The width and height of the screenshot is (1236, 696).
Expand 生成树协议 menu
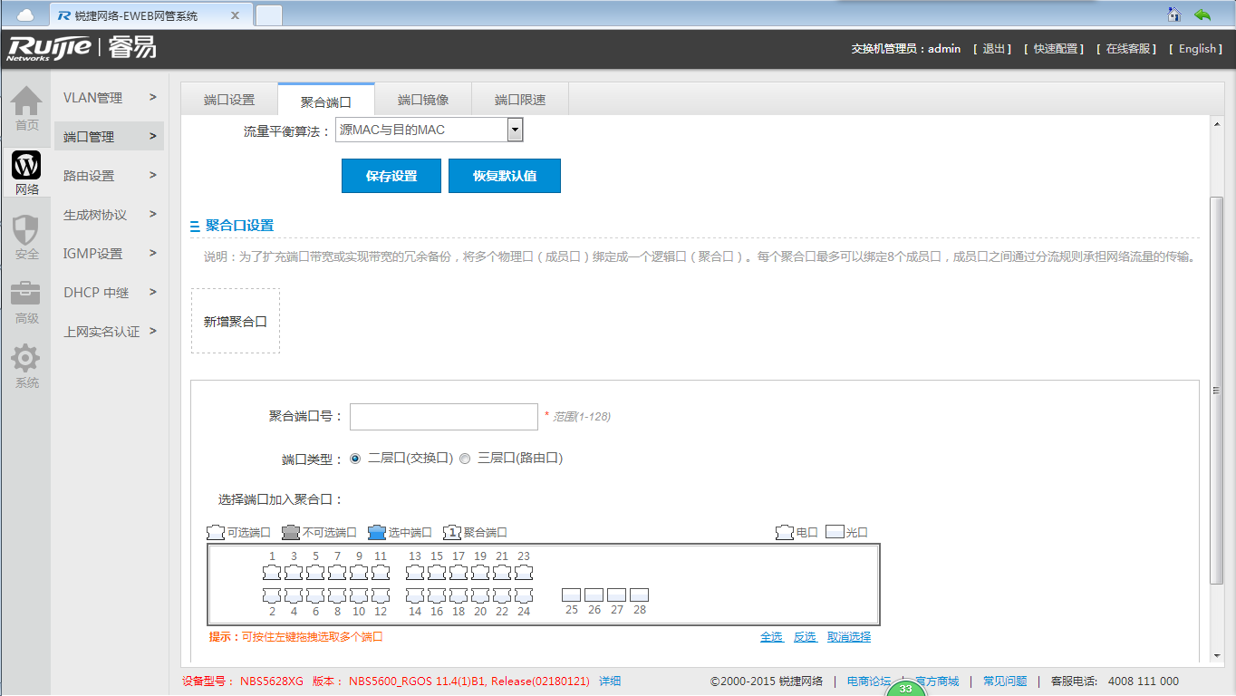pyautogui.click(x=109, y=215)
